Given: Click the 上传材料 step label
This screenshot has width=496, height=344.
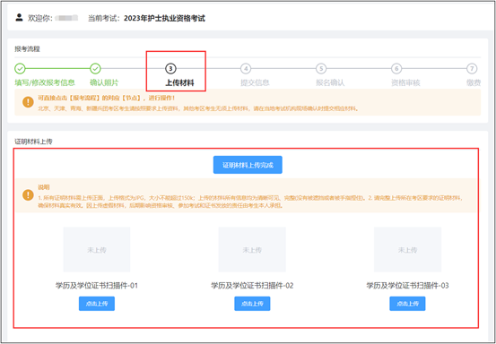Looking at the screenshot, I should [x=179, y=83].
